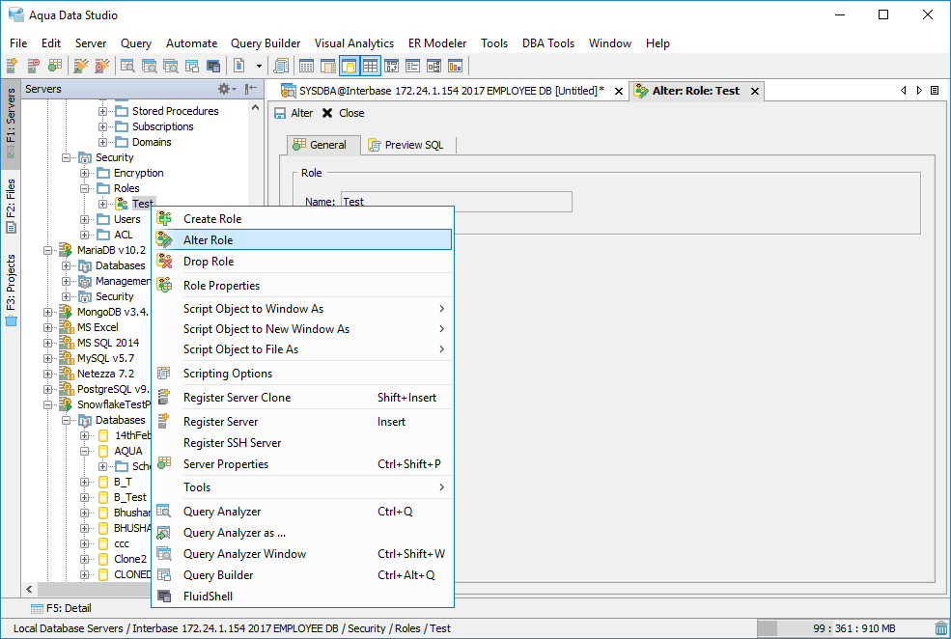
Task: Toggle the highlighted grid table toolbar icon
Action: (370, 66)
